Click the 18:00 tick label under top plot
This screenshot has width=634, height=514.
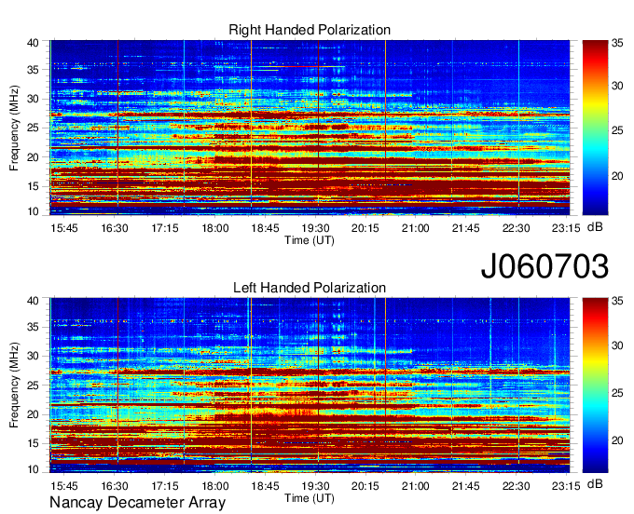click(215, 228)
